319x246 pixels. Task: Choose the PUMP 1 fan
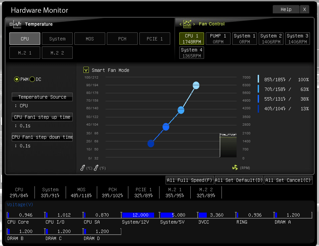(218, 38)
